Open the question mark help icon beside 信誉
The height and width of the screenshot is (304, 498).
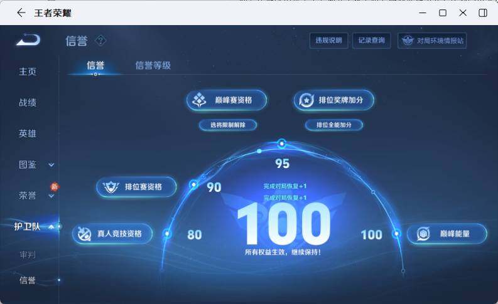click(100, 41)
